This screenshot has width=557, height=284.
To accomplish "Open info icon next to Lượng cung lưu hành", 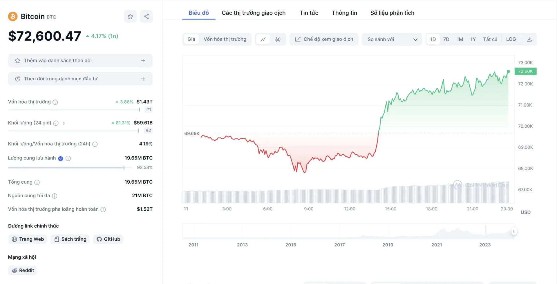I will [68, 158].
